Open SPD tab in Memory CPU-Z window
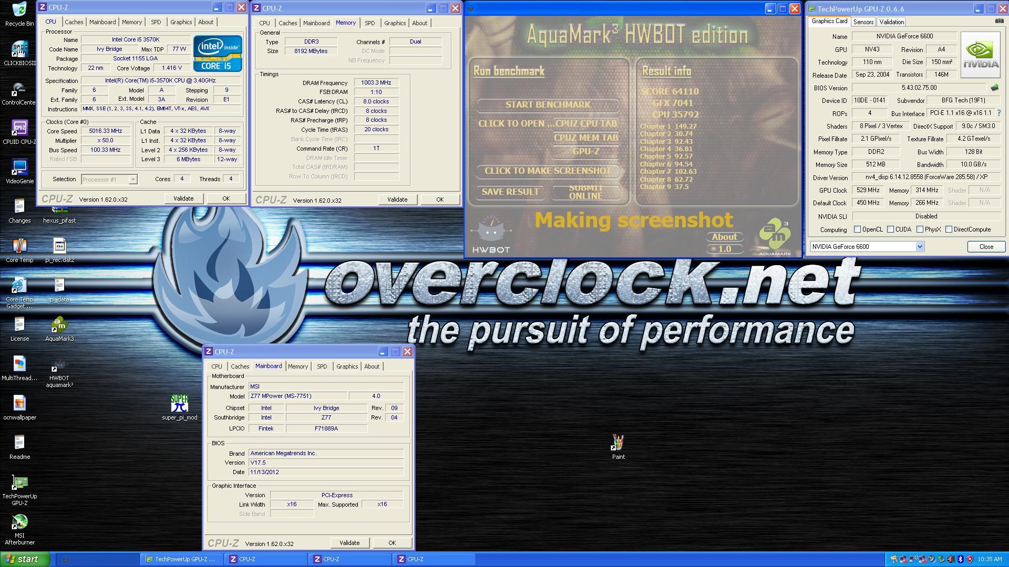1009x567 pixels. (370, 23)
